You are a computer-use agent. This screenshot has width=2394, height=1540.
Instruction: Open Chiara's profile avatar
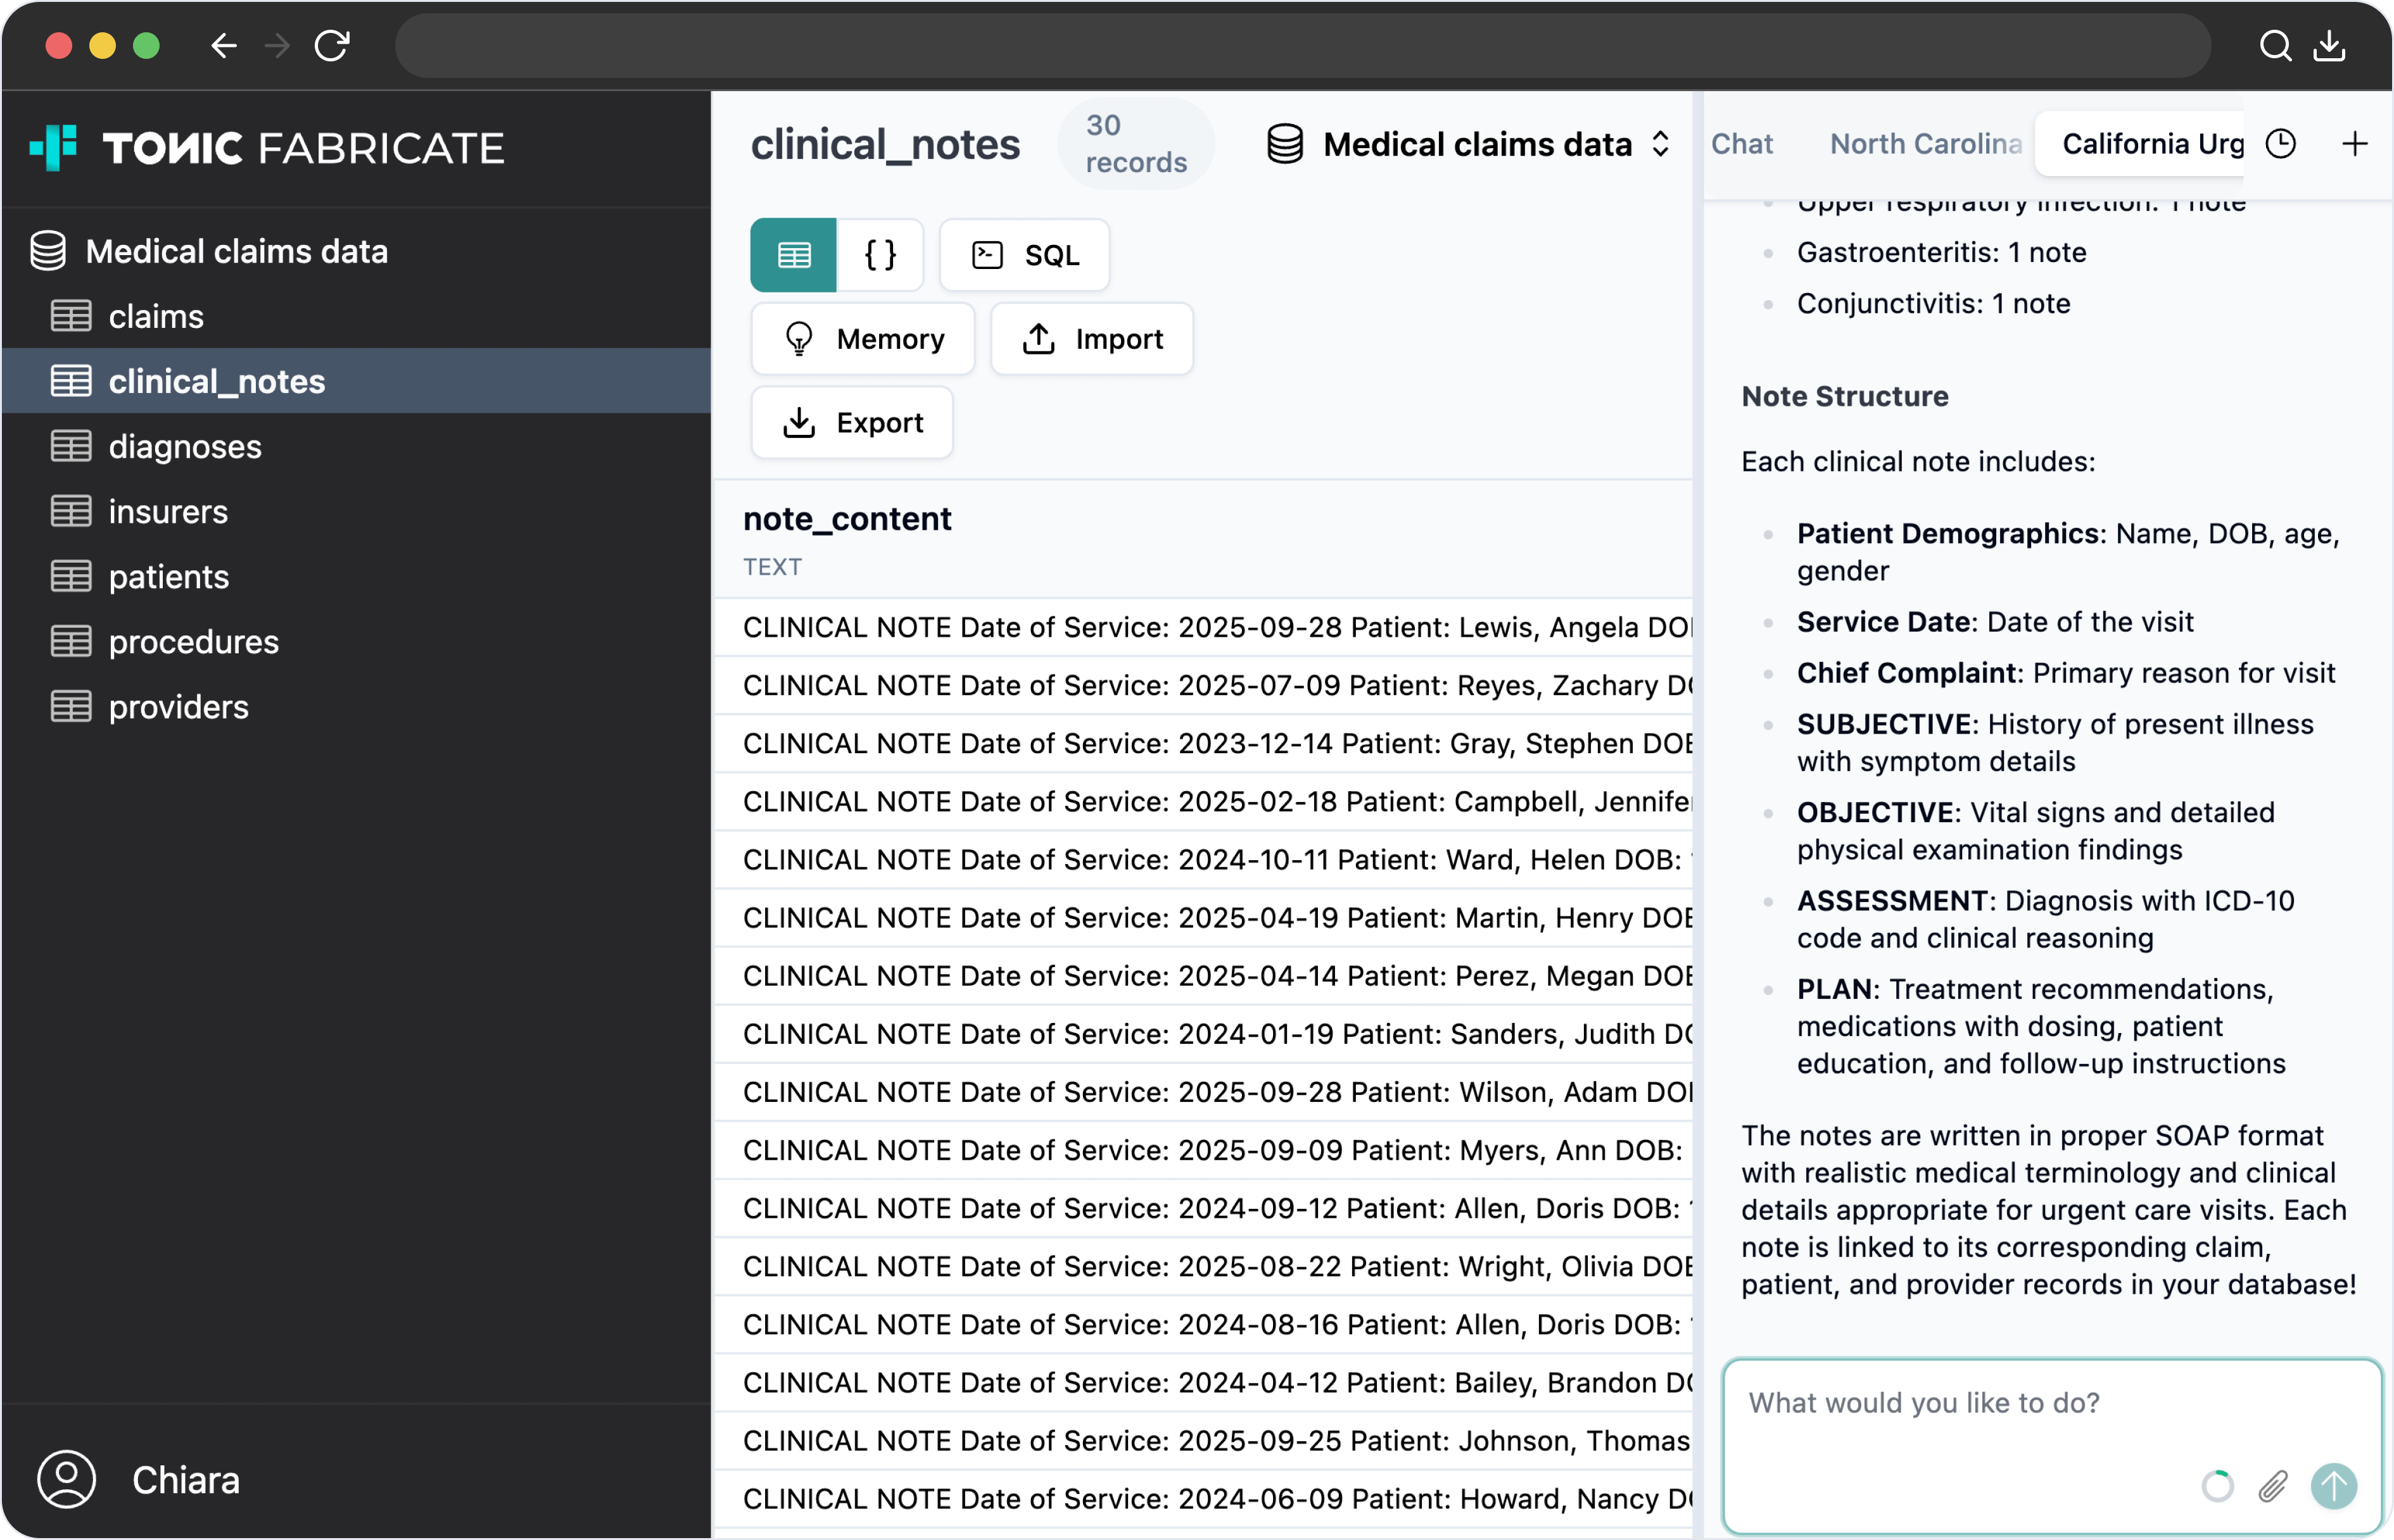pyautogui.click(x=66, y=1480)
